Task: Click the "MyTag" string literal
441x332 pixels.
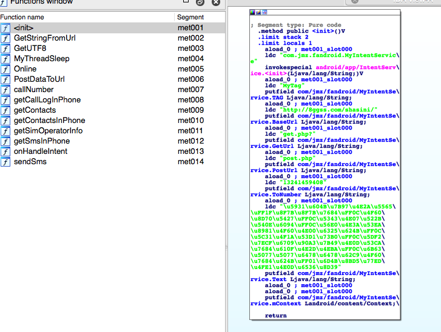Action: tap(292, 85)
